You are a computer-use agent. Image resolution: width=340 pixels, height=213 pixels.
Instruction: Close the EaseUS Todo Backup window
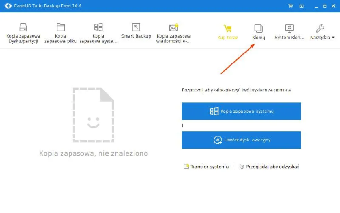(x=334, y=6)
